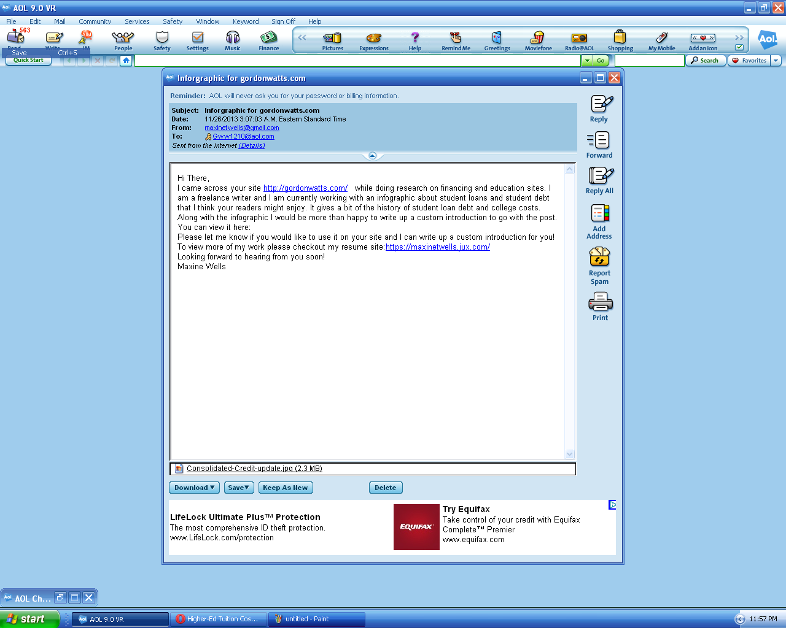Image resolution: width=786 pixels, height=628 pixels.
Task: Open the Settings toolbar icon
Action: pyautogui.click(x=198, y=40)
